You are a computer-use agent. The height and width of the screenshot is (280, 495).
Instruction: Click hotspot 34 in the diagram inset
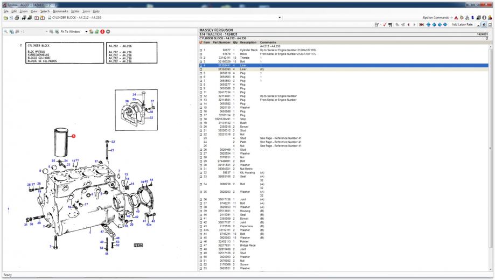click(134, 94)
